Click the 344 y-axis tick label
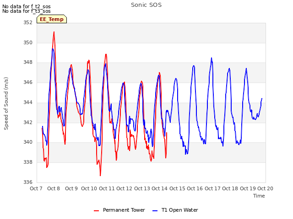Image resolution: width=293 pixels, height=219 pixels. 28,102
